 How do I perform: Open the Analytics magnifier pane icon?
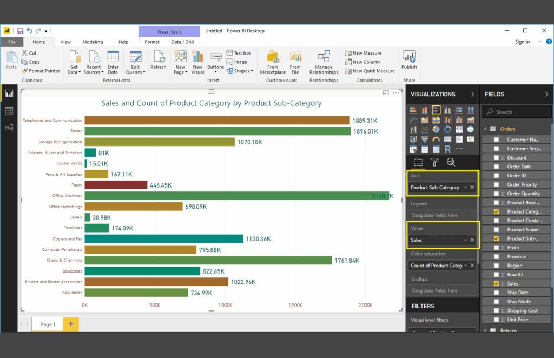[x=450, y=162]
